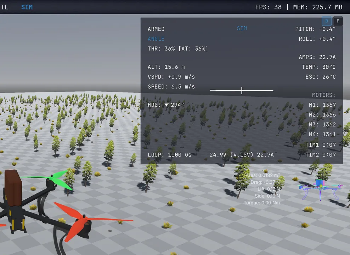Screen dimensions: 350x255
Task: Select the partially visible TL tab
Action: [x=4, y=7]
